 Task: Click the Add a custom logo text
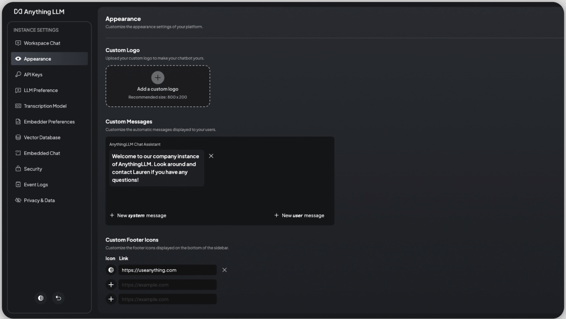click(x=158, y=89)
